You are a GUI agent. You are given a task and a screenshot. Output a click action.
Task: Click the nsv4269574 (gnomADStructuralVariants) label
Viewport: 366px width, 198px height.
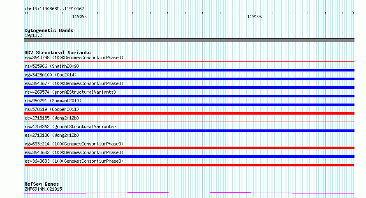click(x=70, y=92)
